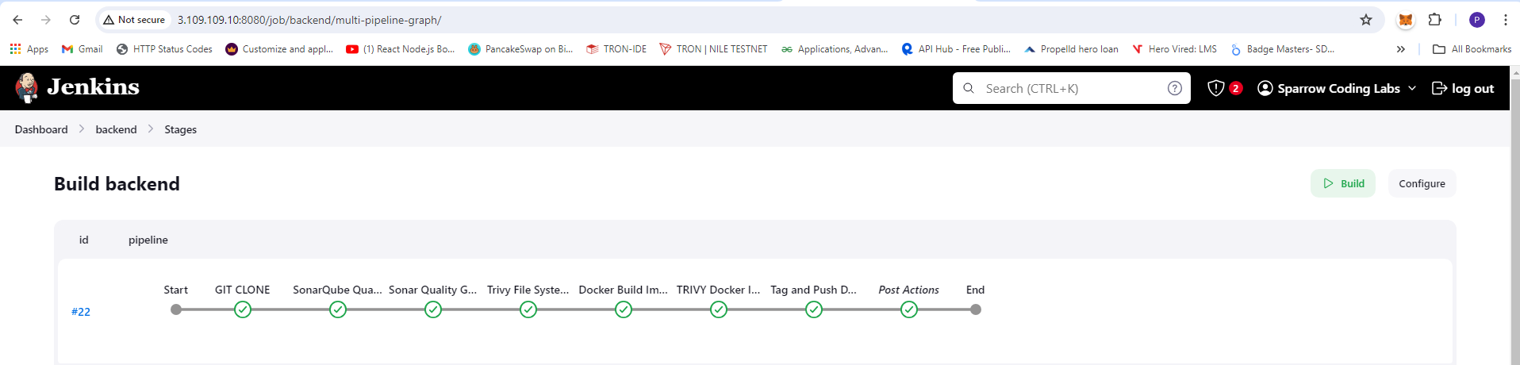The width and height of the screenshot is (1520, 365).
Task: Go to the backend breadcrumb
Action: [x=116, y=129]
